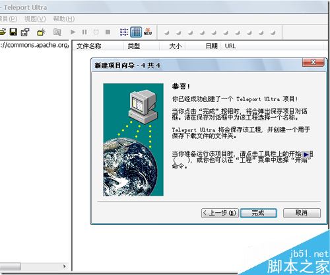
Task: Open project properties icon in toolbar
Action: coord(25,32)
